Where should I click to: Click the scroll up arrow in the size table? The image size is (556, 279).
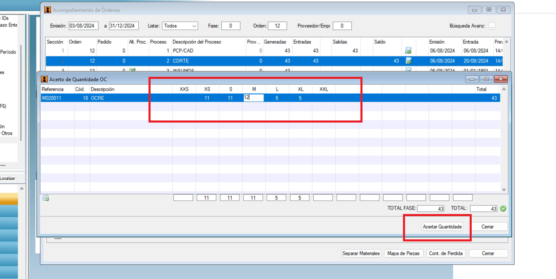point(504,89)
